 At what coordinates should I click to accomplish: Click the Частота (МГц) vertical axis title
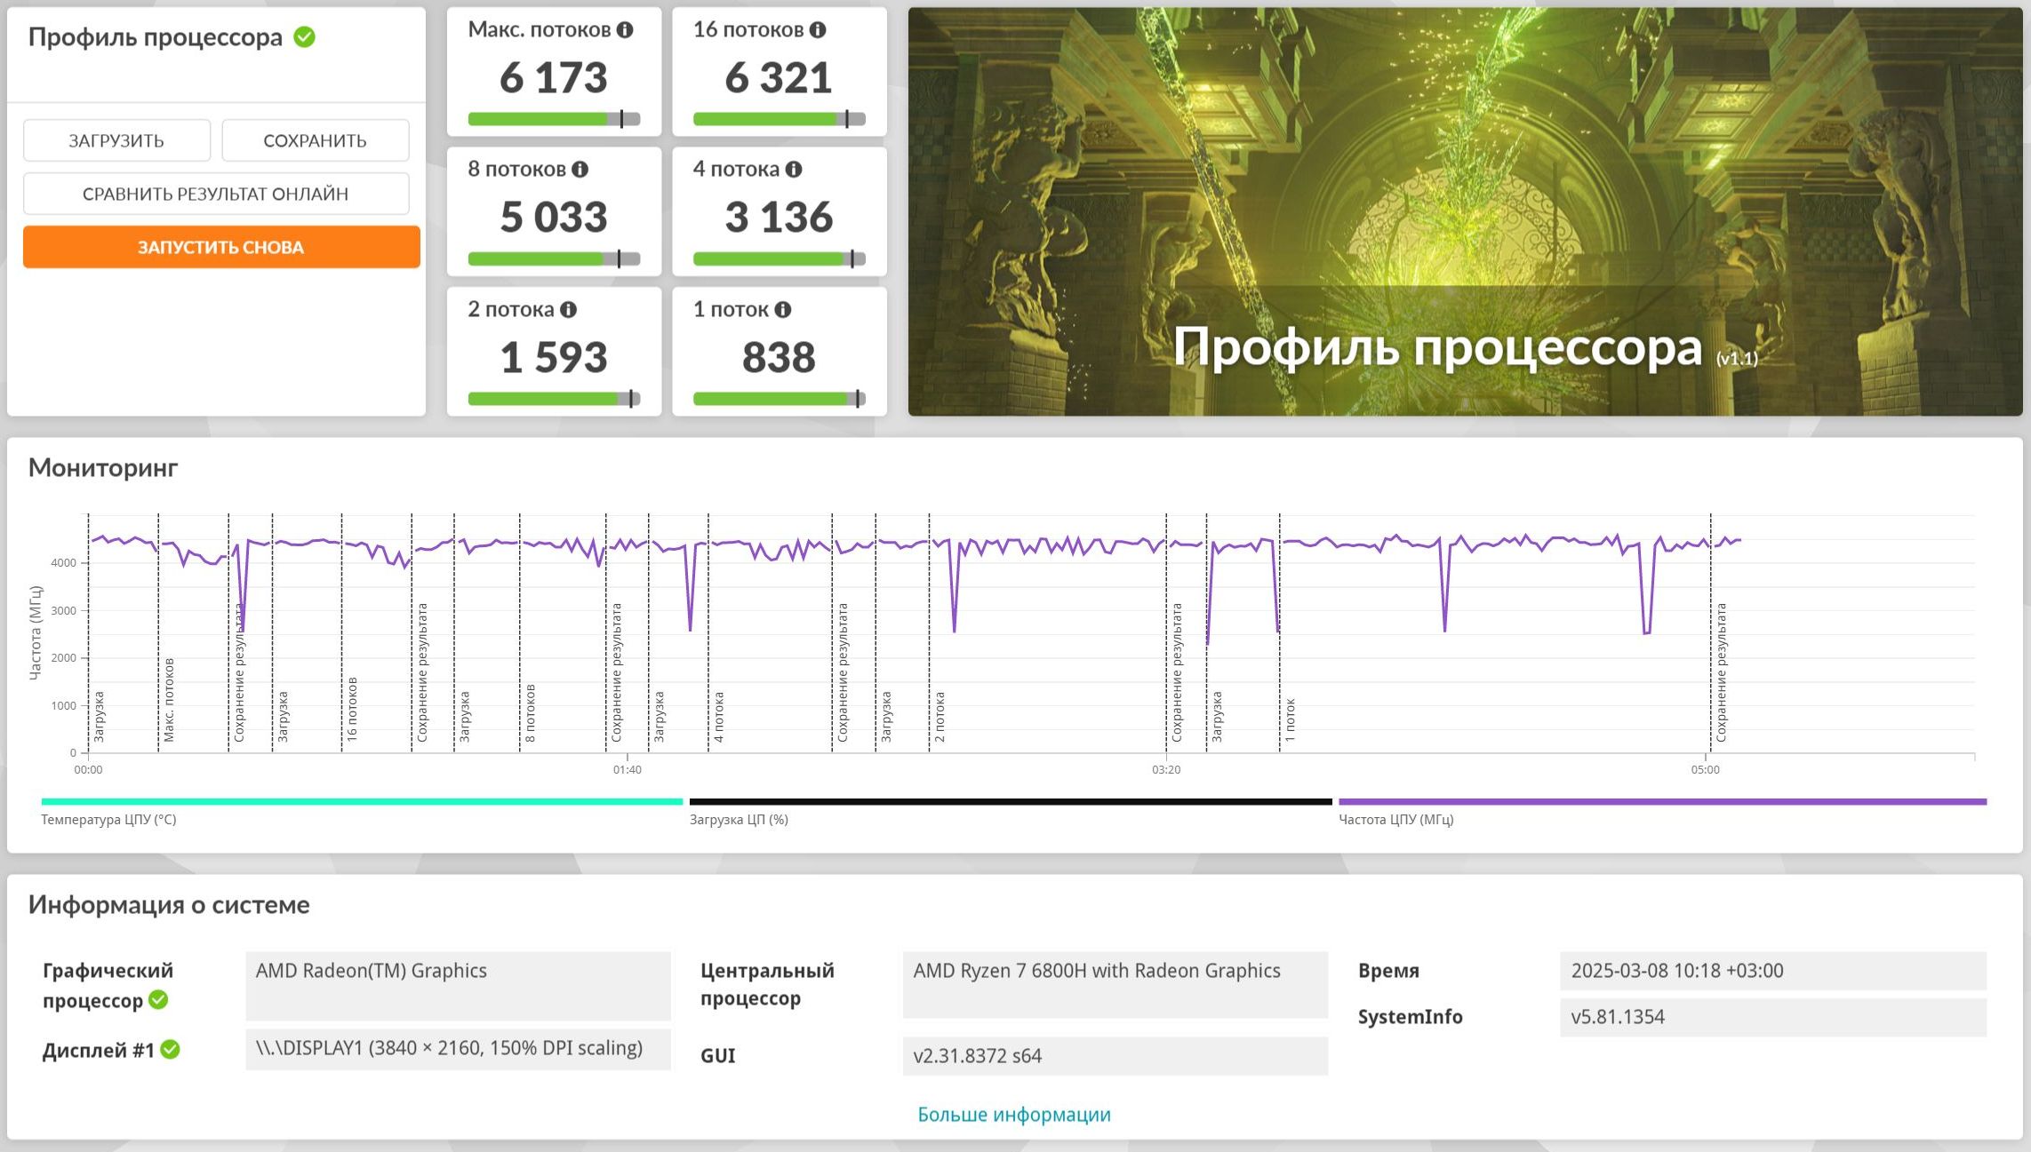tap(36, 632)
